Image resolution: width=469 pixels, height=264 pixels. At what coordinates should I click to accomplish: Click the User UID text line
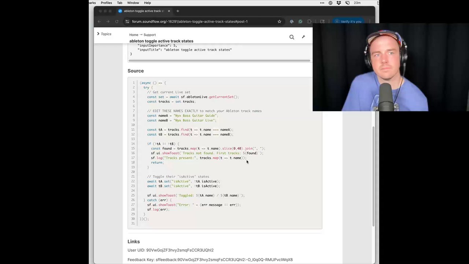point(170,250)
